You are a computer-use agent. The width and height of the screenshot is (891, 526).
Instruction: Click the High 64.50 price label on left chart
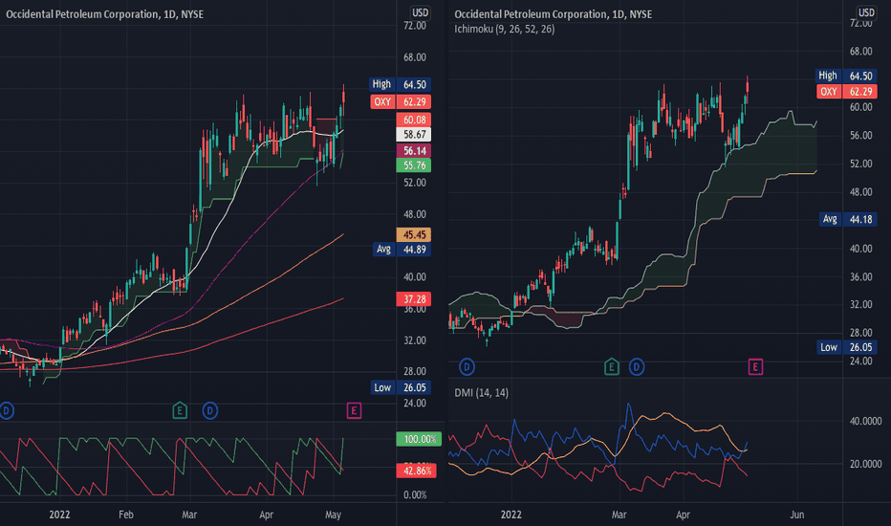[x=400, y=85]
